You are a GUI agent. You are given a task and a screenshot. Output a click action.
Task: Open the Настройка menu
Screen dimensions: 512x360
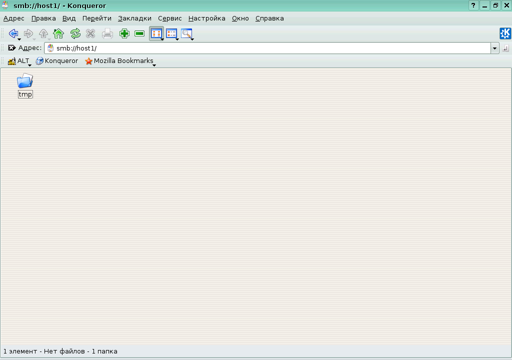click(206, 18)
